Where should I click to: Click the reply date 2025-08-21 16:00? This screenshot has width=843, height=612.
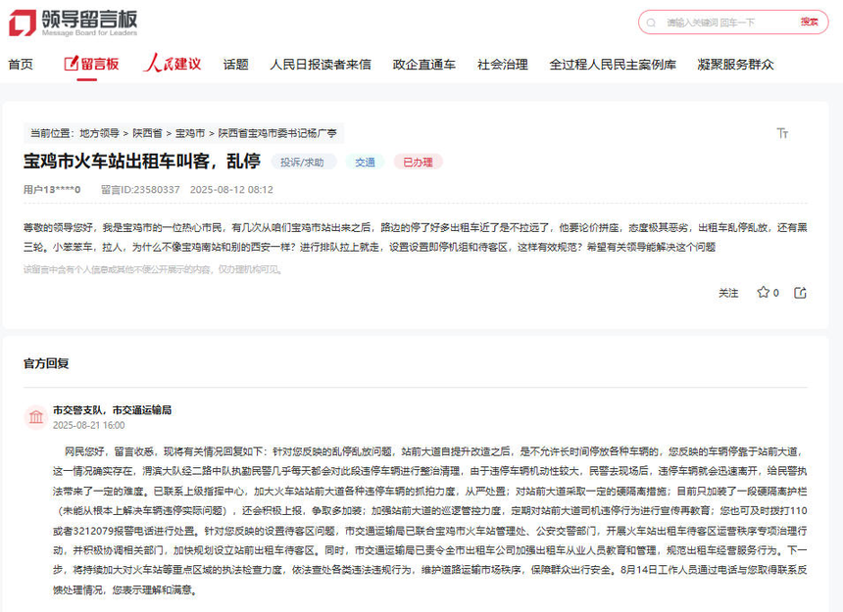point(88,425)
